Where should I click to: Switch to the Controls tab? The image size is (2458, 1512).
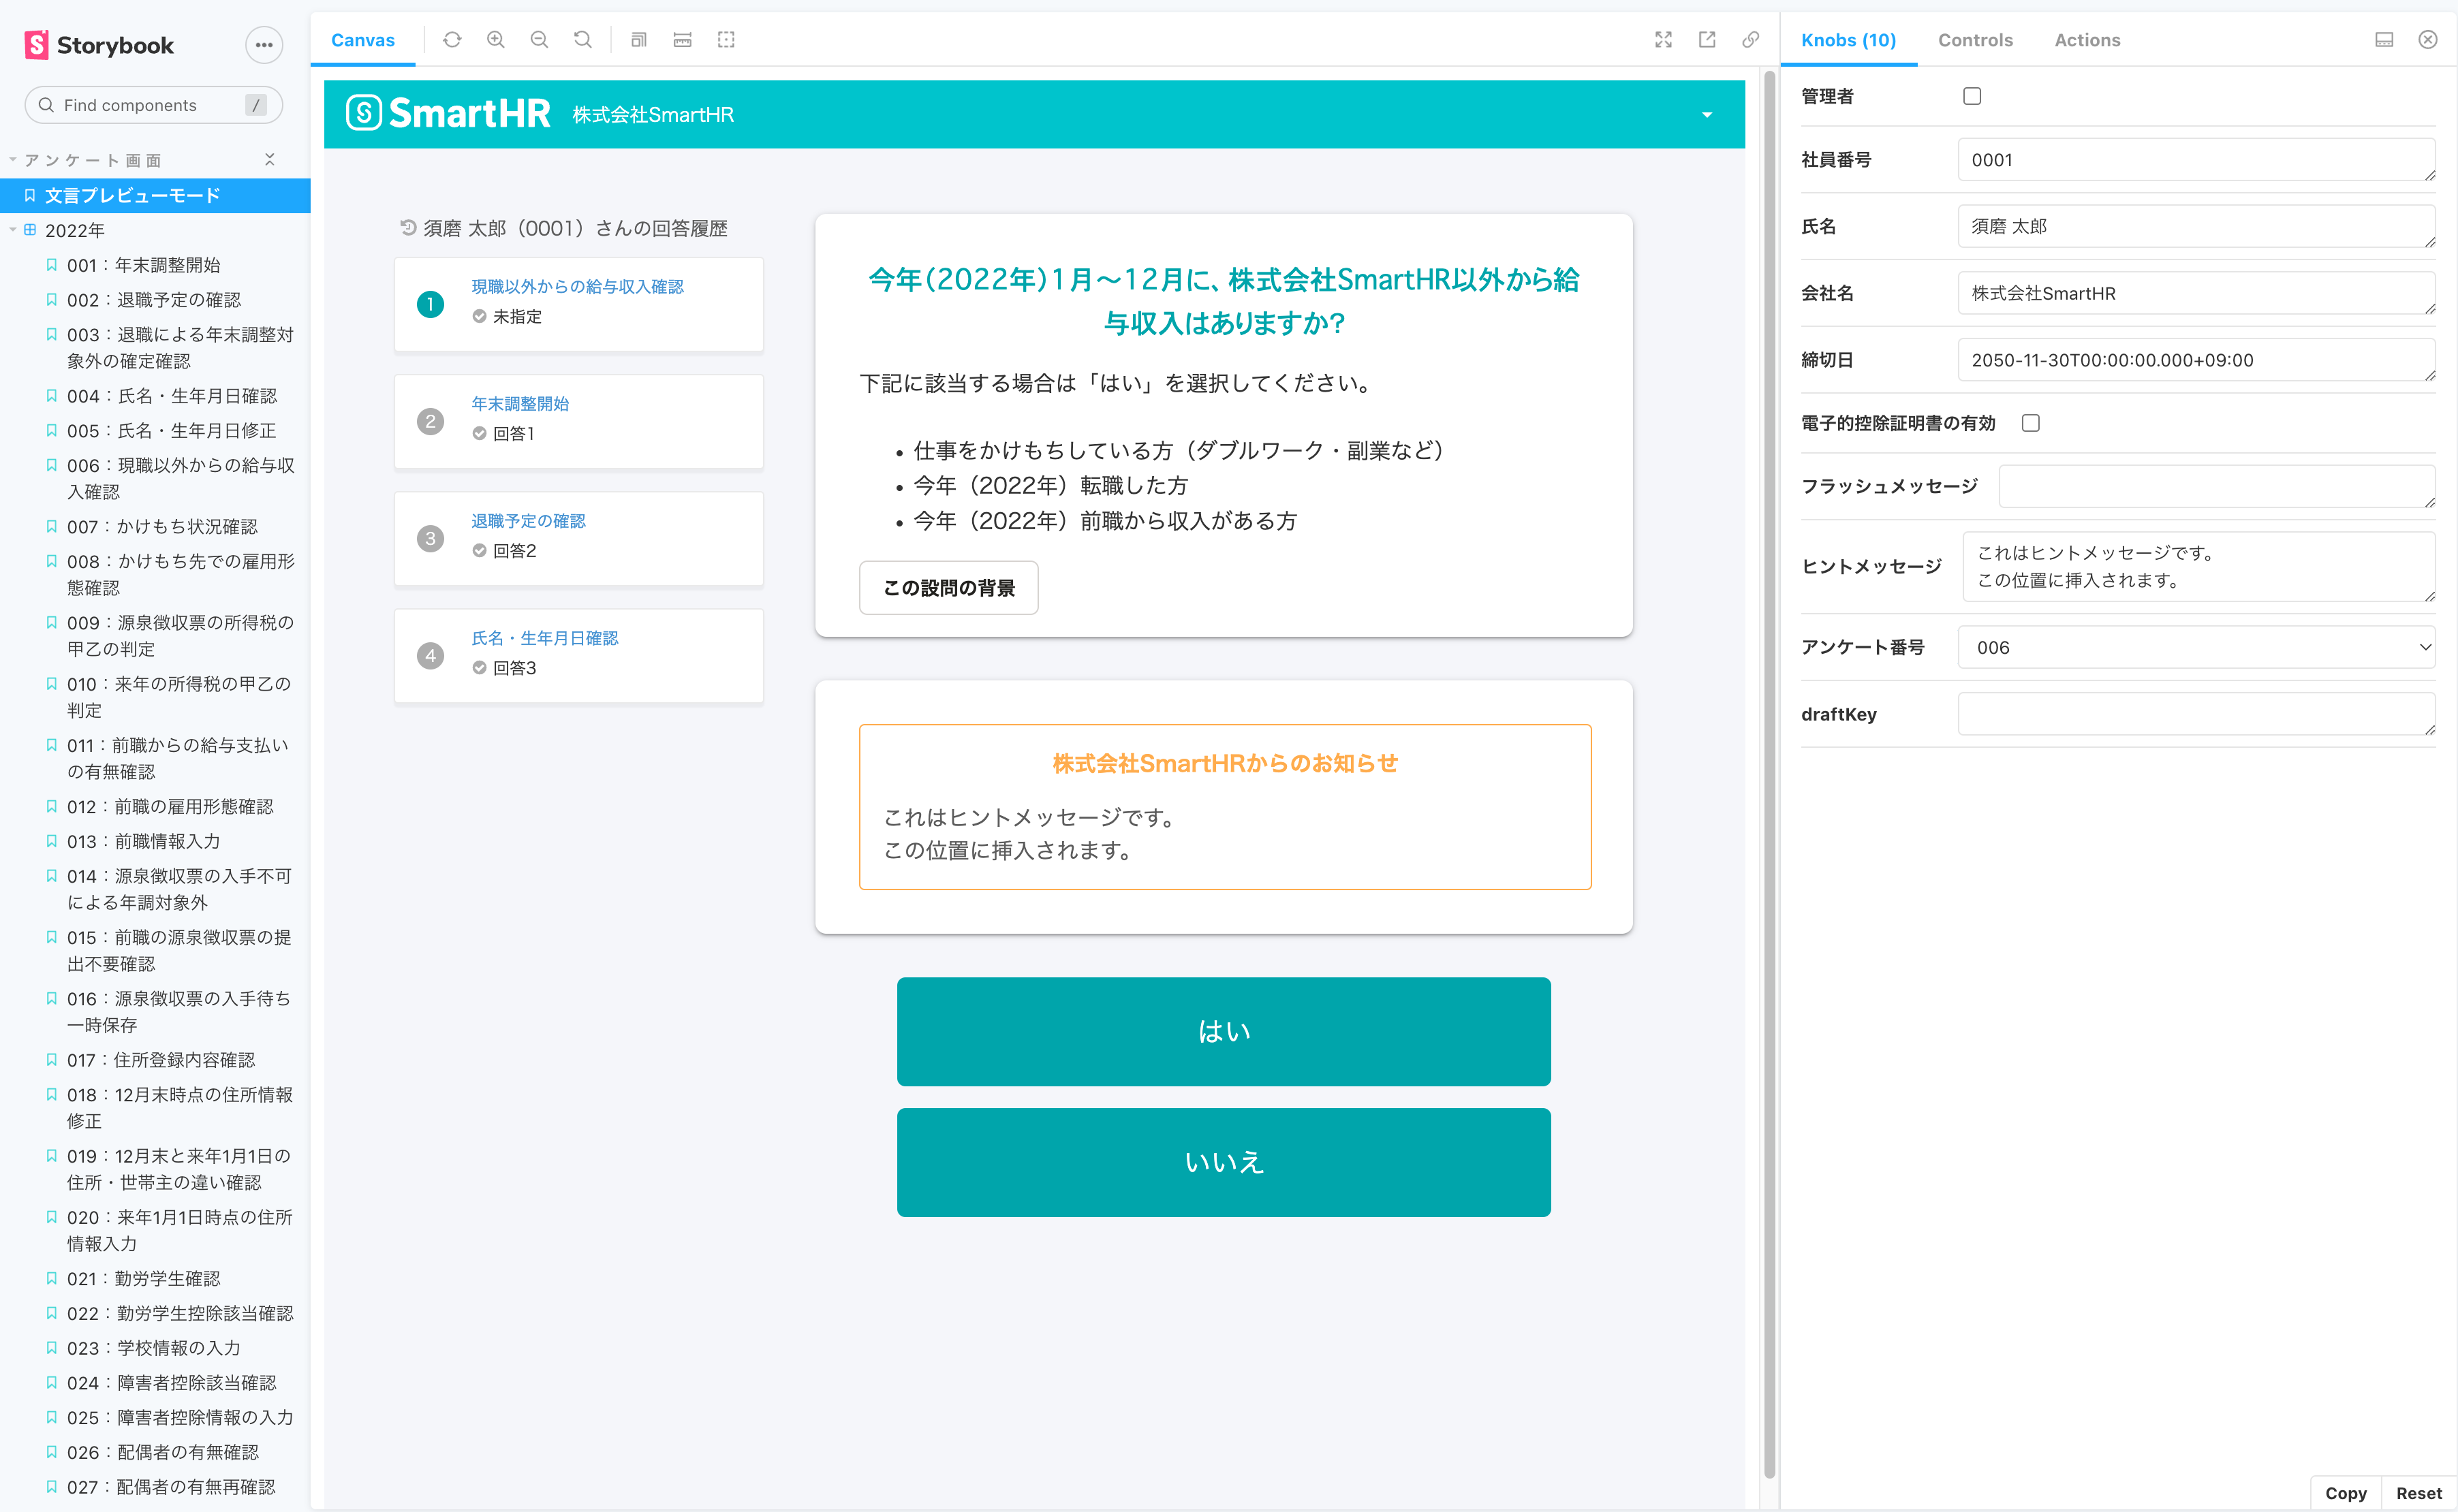(1975, 40)
